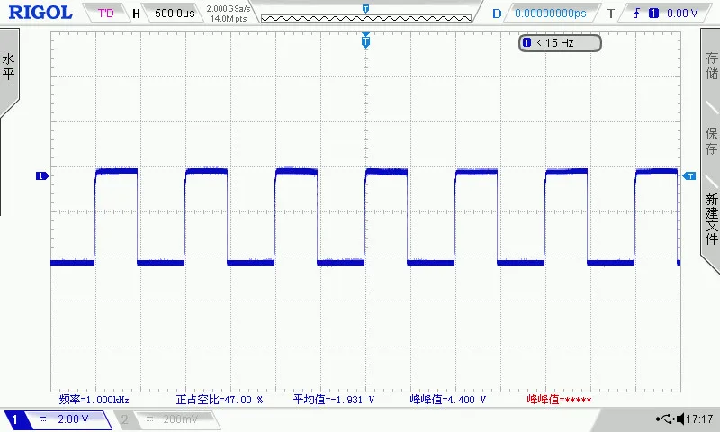This screenshot has width=720, height=432.
Task: Open the horizontal timebase 500.0us field
Action: [x=175, y=13]
